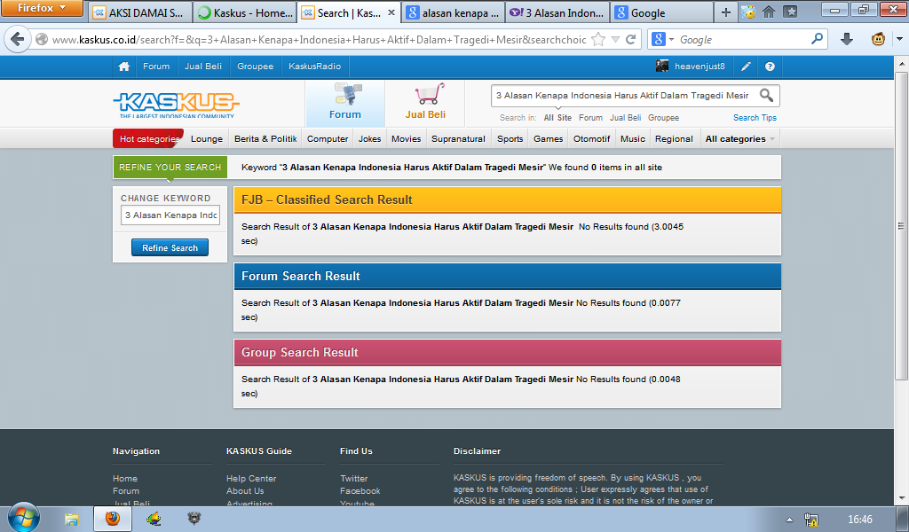
Task: Bookmark this page with the star icon
Action: pyautogui.click(x=598, y=39)
